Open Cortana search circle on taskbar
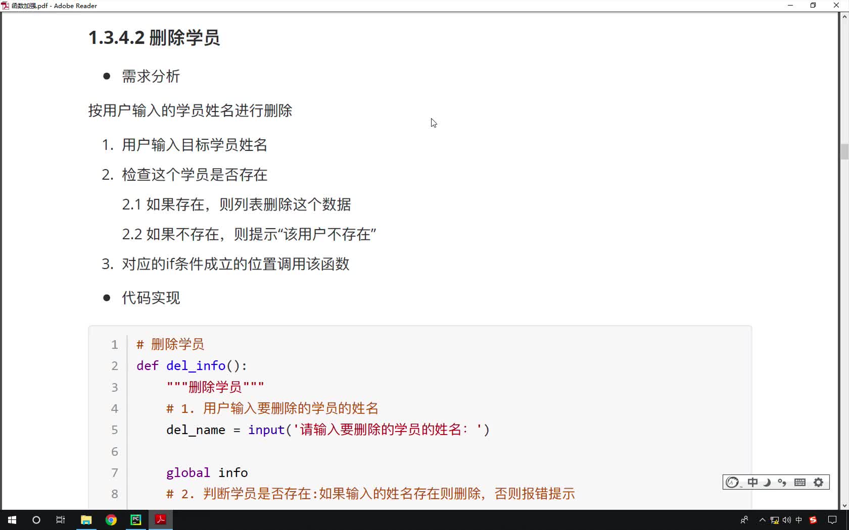This screenshot has width=849, height=530. 36,520
